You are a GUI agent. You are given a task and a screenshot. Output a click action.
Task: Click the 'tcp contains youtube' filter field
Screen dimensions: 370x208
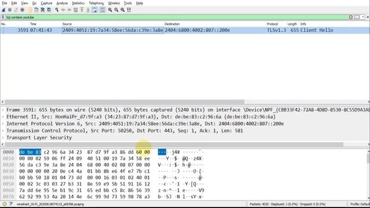click(x=176, y=17)
